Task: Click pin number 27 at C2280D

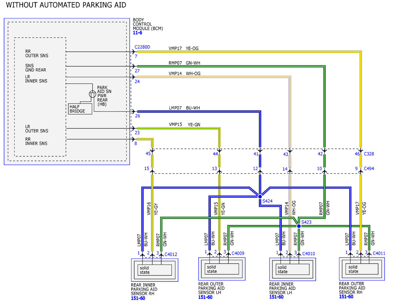Action: click(x=137, y=71)
